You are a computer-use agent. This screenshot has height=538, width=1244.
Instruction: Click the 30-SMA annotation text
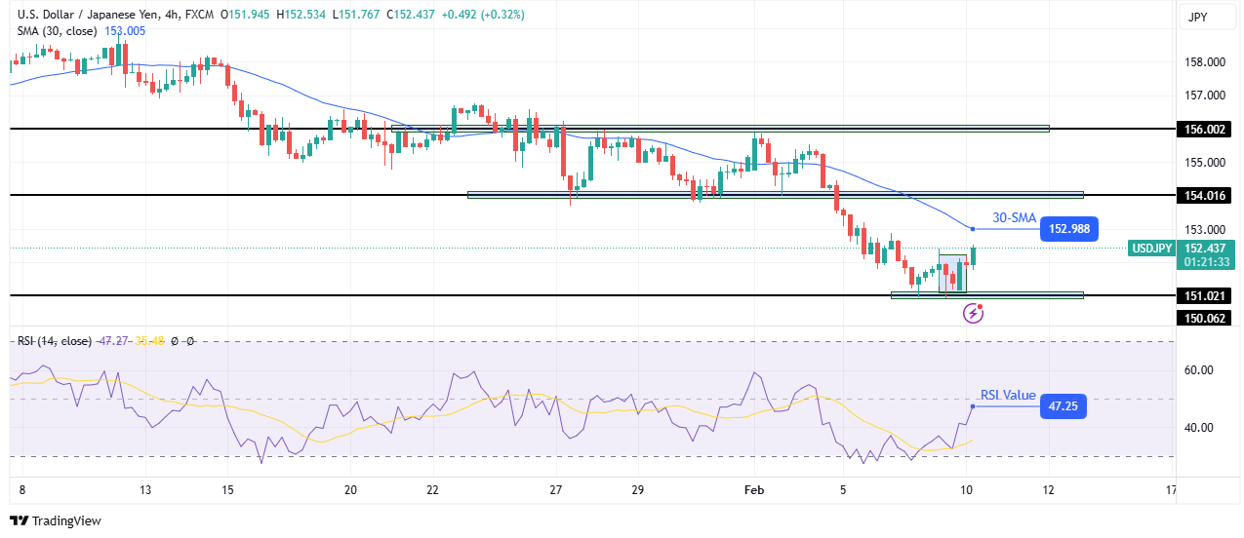click(1015, 218)
